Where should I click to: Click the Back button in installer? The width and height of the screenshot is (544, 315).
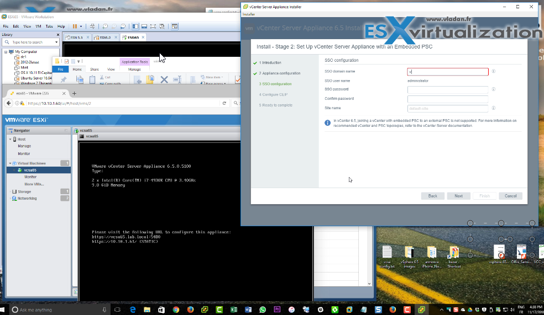pyautogui.click(x=432, y=196)
